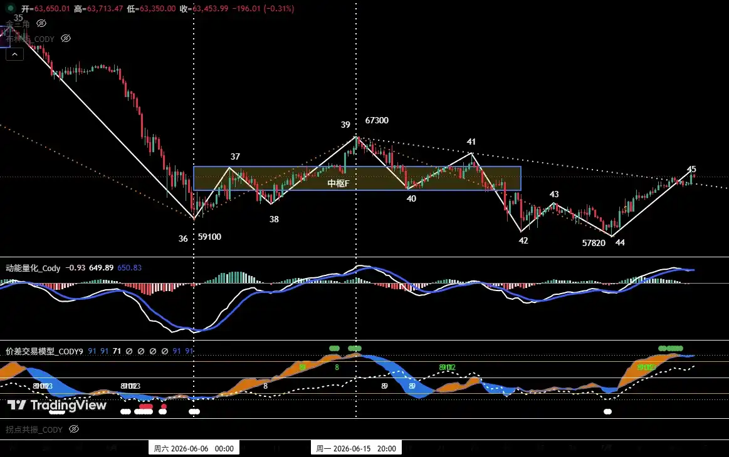The image size is (729, 457).
Task: Click the low price value 63,350.00
Action: tap(158, 8)
